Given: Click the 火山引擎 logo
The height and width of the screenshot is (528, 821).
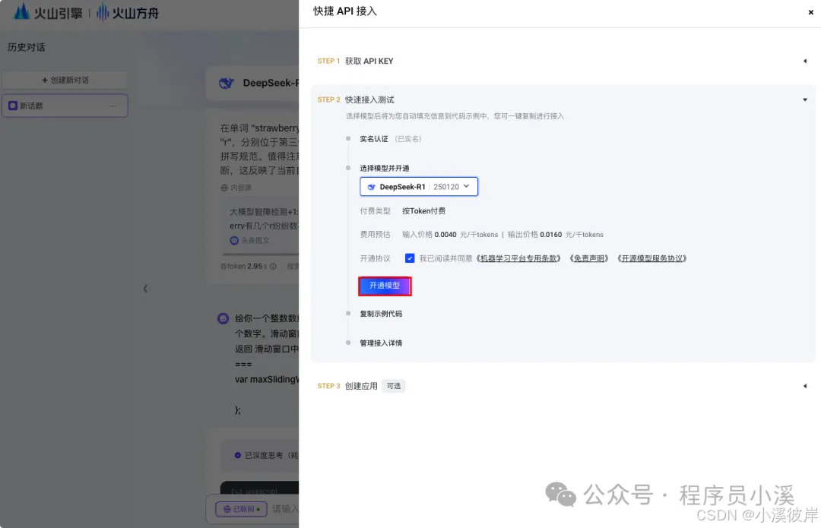Looking at the screenshot, I should coord(48,13).
